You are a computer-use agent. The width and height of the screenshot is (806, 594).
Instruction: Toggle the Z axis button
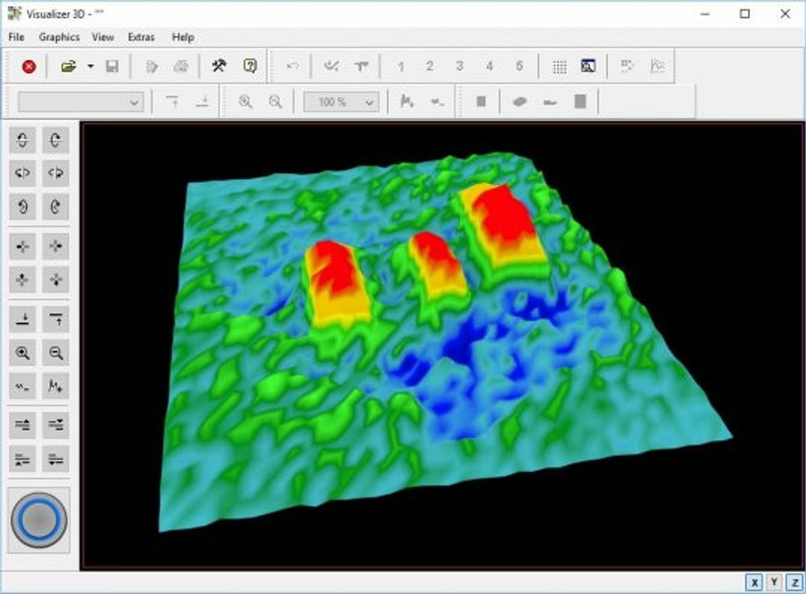tap(794, 582)
